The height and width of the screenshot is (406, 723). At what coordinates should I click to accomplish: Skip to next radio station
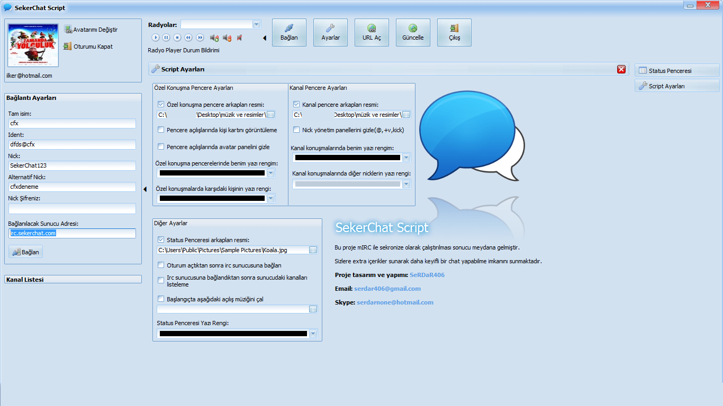[x=200, y=38]
